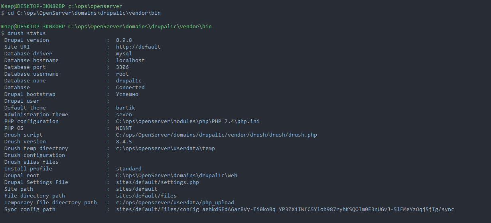The image size is (491, 223).
Task: Click the Site URI value http://default
Action: coord(138,47)
